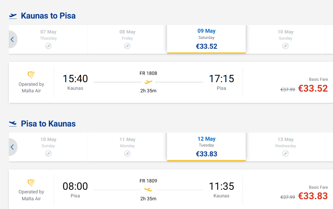This screenshot has width=333, height=209.
Task: Click the Ryanair harp logo on flight FR 1808
Action: [x=31, y=75]
